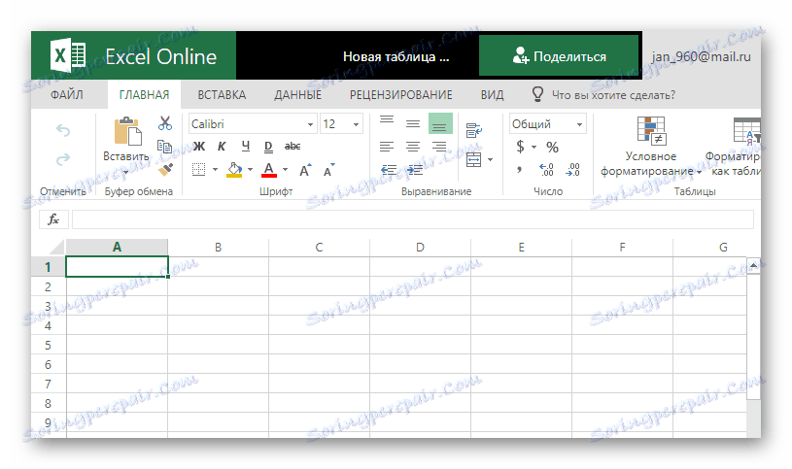Switch to the ВИД tab

[x=492, y=95]
